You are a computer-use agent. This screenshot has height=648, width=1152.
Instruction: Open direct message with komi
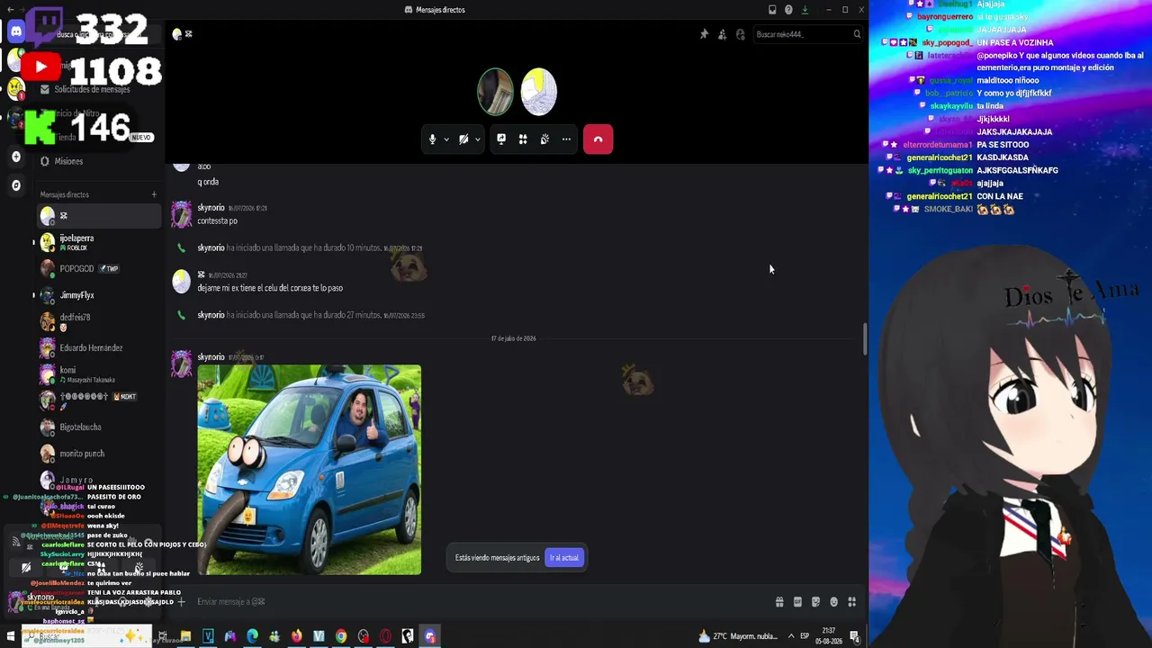pos(99,374)
